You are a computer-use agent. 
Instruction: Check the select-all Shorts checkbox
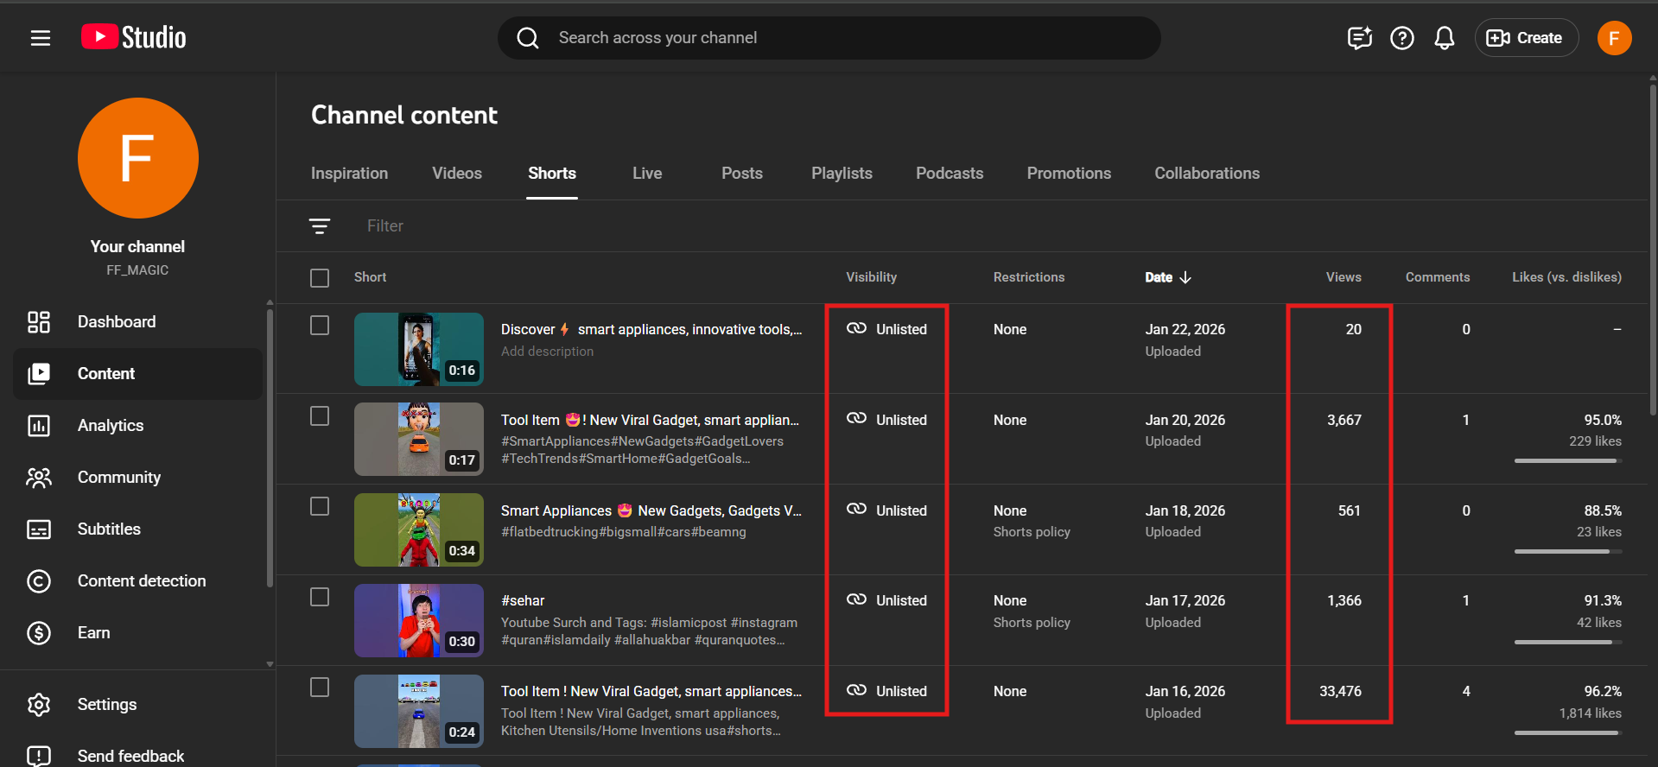click(320, 278)
